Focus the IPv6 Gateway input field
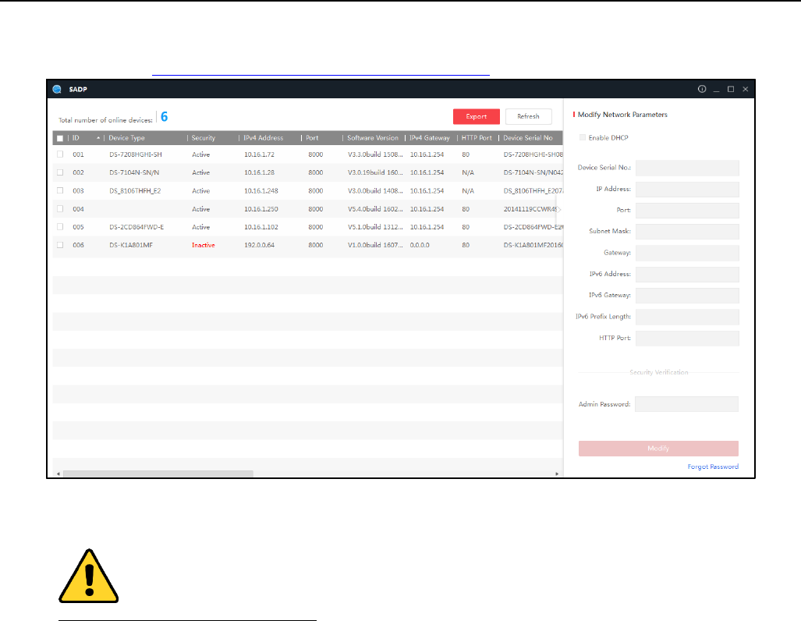The height and width of the screenshot is (621, 801). coord(687,296)
